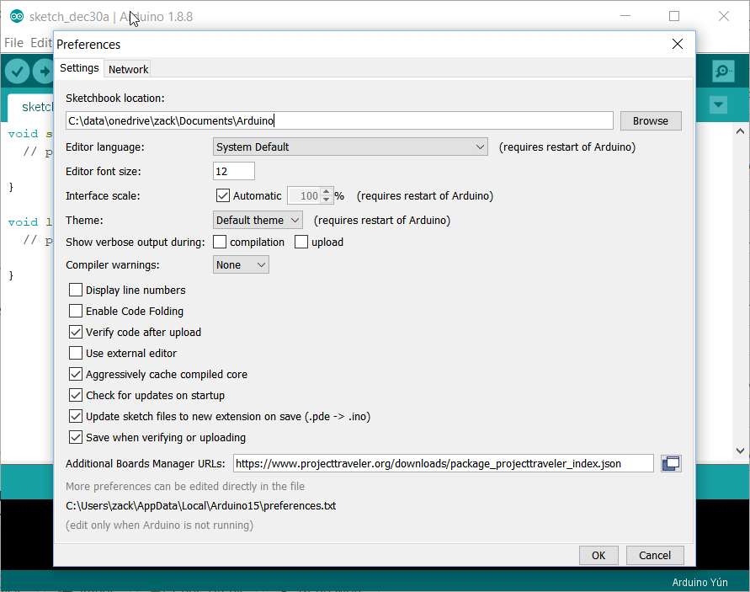Click the Sketchbook location field
750x592 pixels.
(339, 120)
